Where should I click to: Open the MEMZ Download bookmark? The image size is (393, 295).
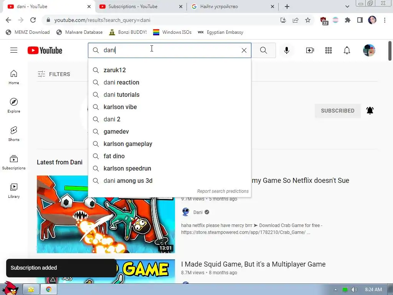(x=28, y=32)
